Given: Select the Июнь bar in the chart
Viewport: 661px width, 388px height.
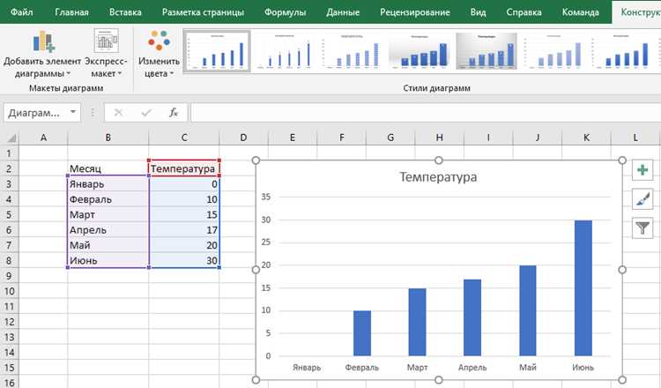Looking at the screenshot, I should [x=583, y=288].
